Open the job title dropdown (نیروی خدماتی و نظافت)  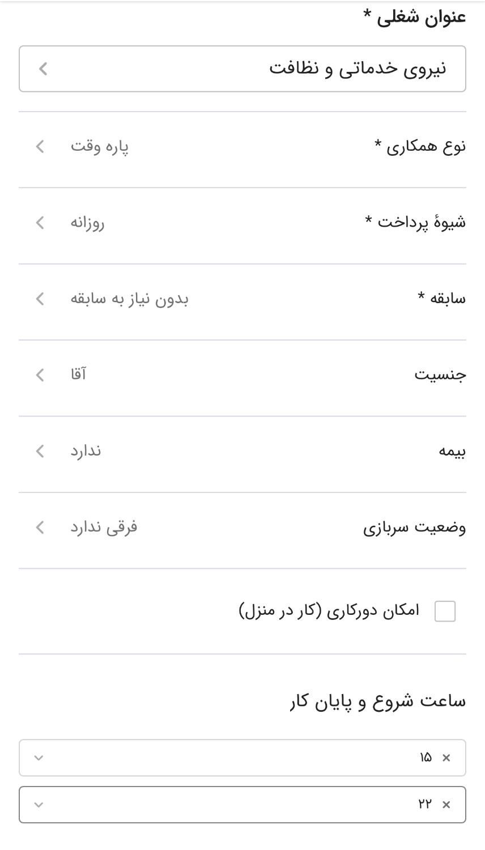(242, 69)
